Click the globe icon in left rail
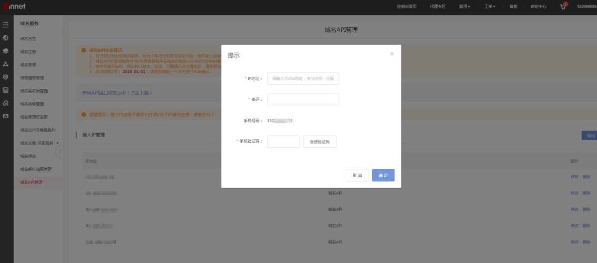597x263 pixels. pos(5,38)
